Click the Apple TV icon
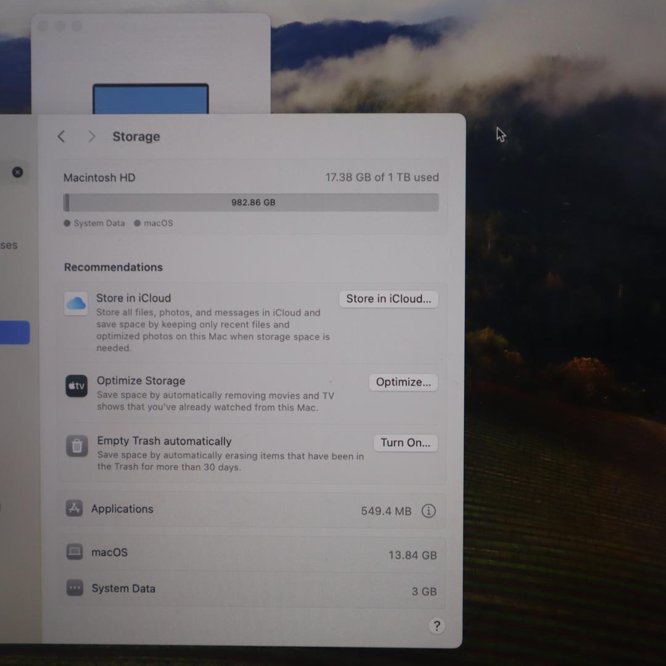 (x=76, y=386)
